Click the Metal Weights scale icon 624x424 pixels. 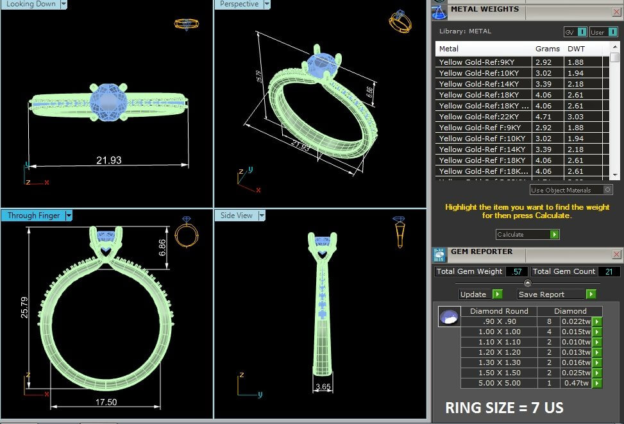439,11
